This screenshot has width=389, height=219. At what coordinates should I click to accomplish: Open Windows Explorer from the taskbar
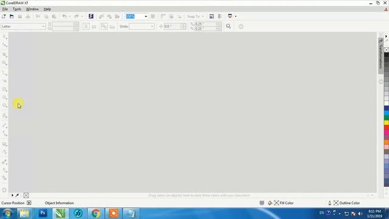(x=24, y=214)
